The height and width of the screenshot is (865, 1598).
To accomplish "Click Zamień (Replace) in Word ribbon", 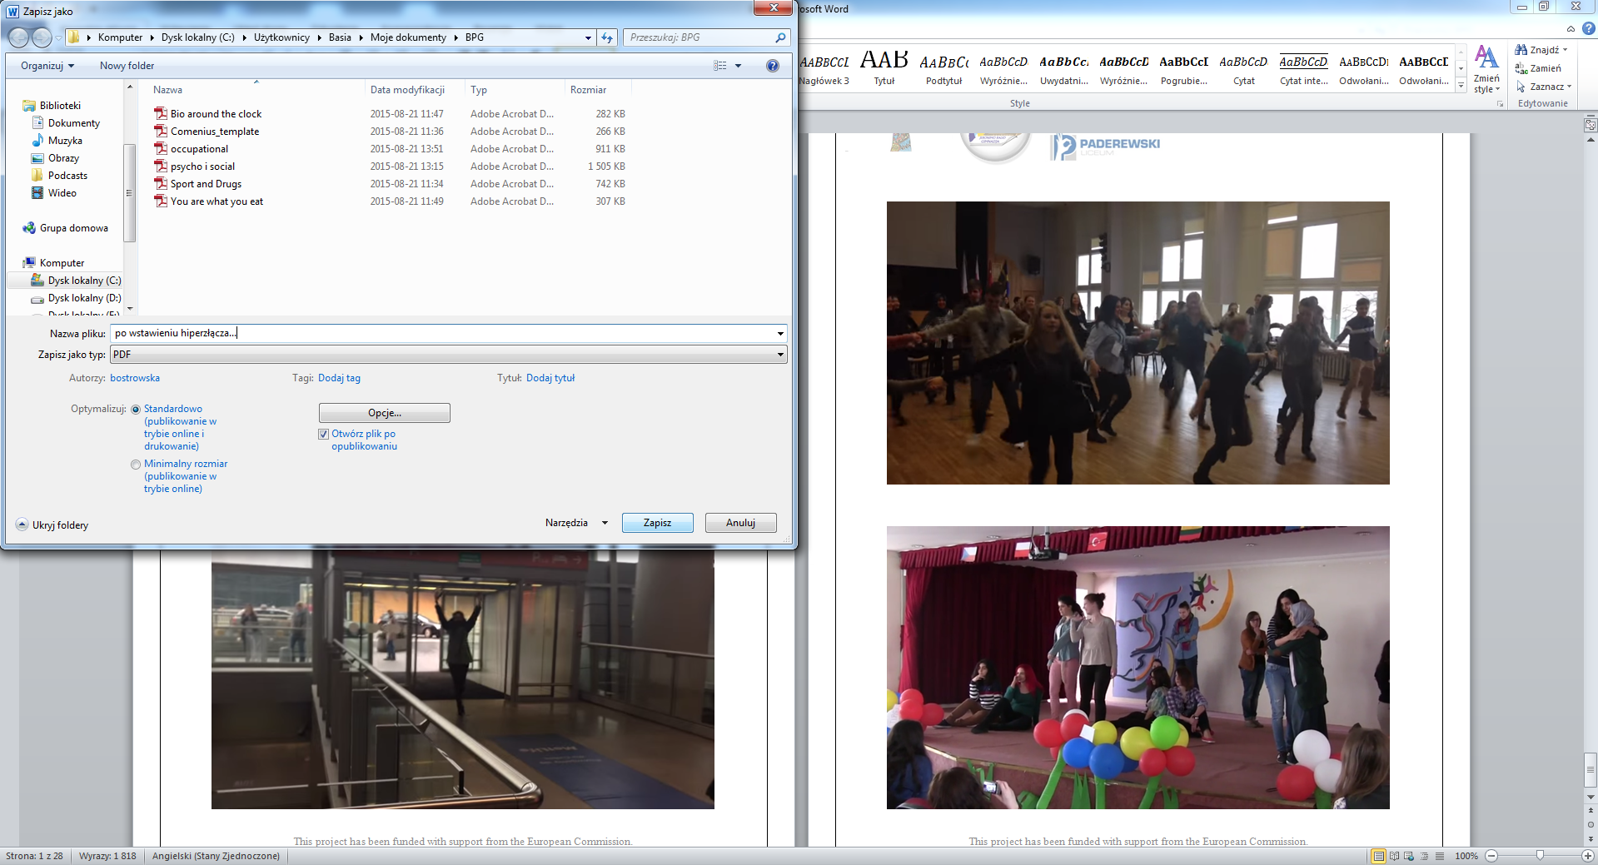I will click(1538, 68).
